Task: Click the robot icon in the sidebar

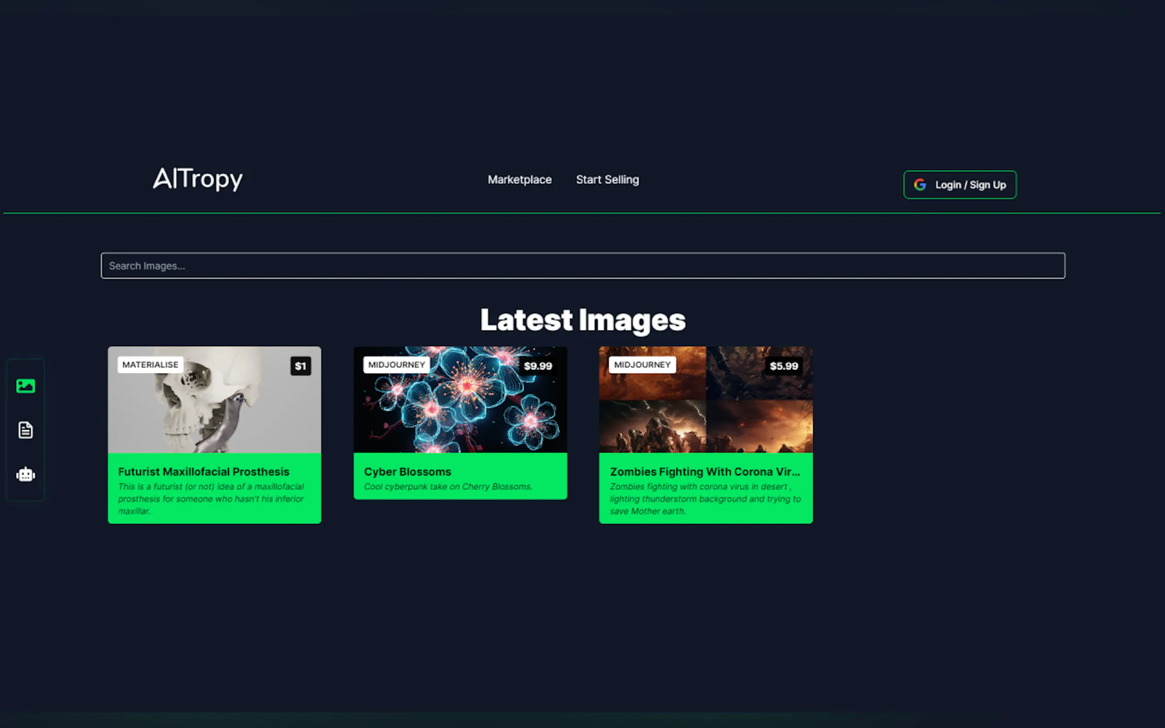Action: pyautogui.click(x=26, y=475)
